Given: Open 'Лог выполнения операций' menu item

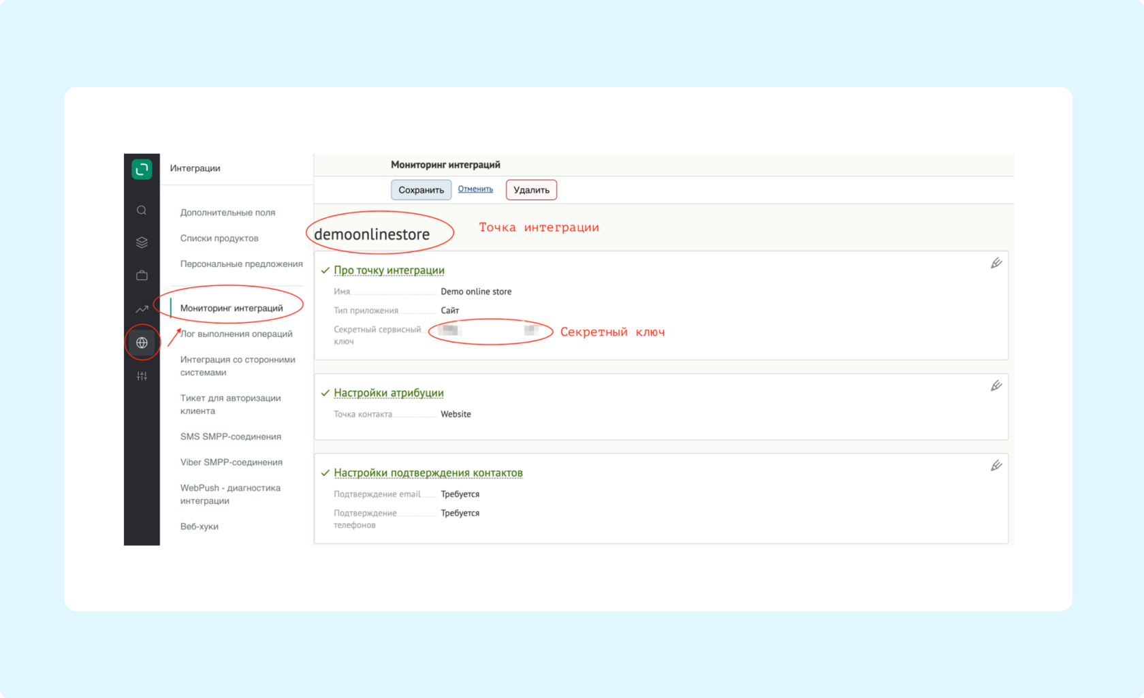Looking at the screenshot, I should pos(236,334).
